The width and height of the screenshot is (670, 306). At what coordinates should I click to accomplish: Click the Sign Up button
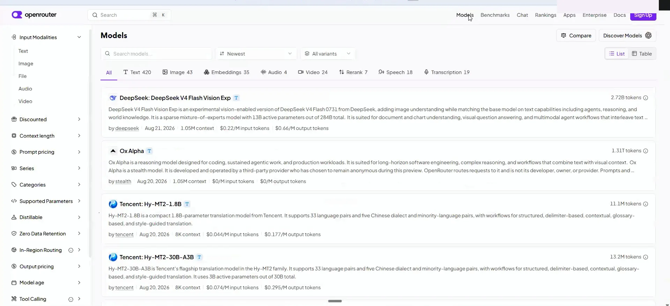click(x=643, y=15)
